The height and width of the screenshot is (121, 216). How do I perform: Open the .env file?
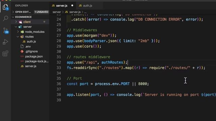click(28, 46)
